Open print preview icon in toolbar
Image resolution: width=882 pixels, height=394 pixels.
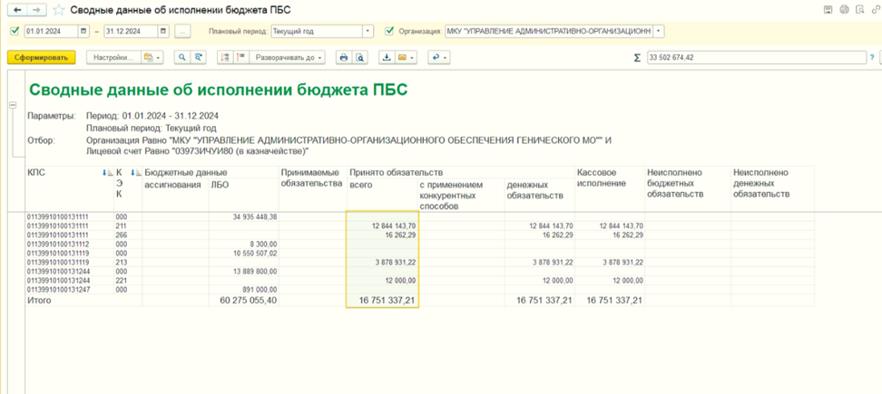click(360, 57)
